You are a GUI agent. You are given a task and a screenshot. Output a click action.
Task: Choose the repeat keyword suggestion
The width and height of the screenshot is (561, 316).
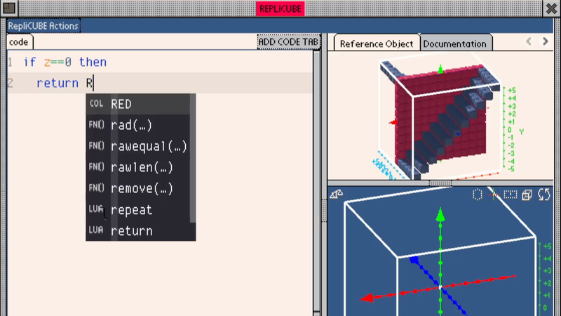click(137, 209)
